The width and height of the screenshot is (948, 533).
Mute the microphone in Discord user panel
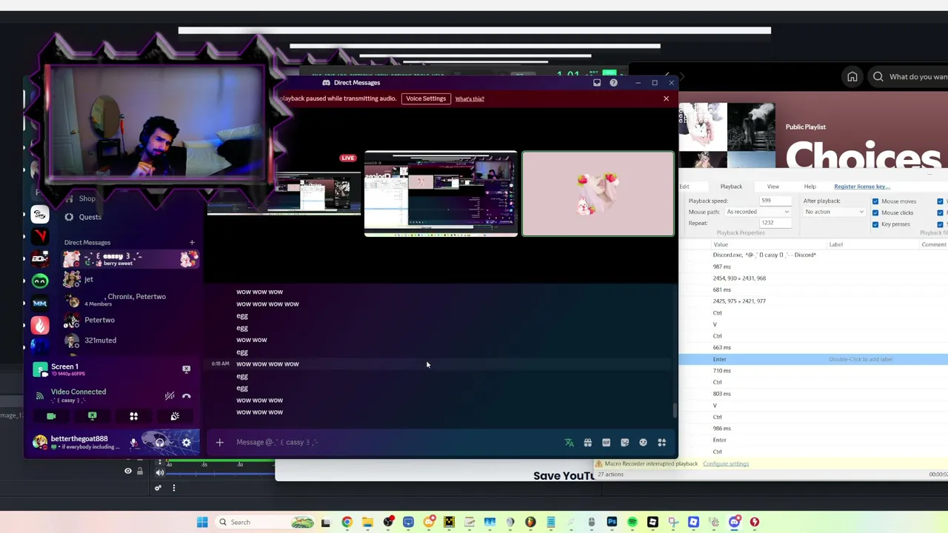133,443
